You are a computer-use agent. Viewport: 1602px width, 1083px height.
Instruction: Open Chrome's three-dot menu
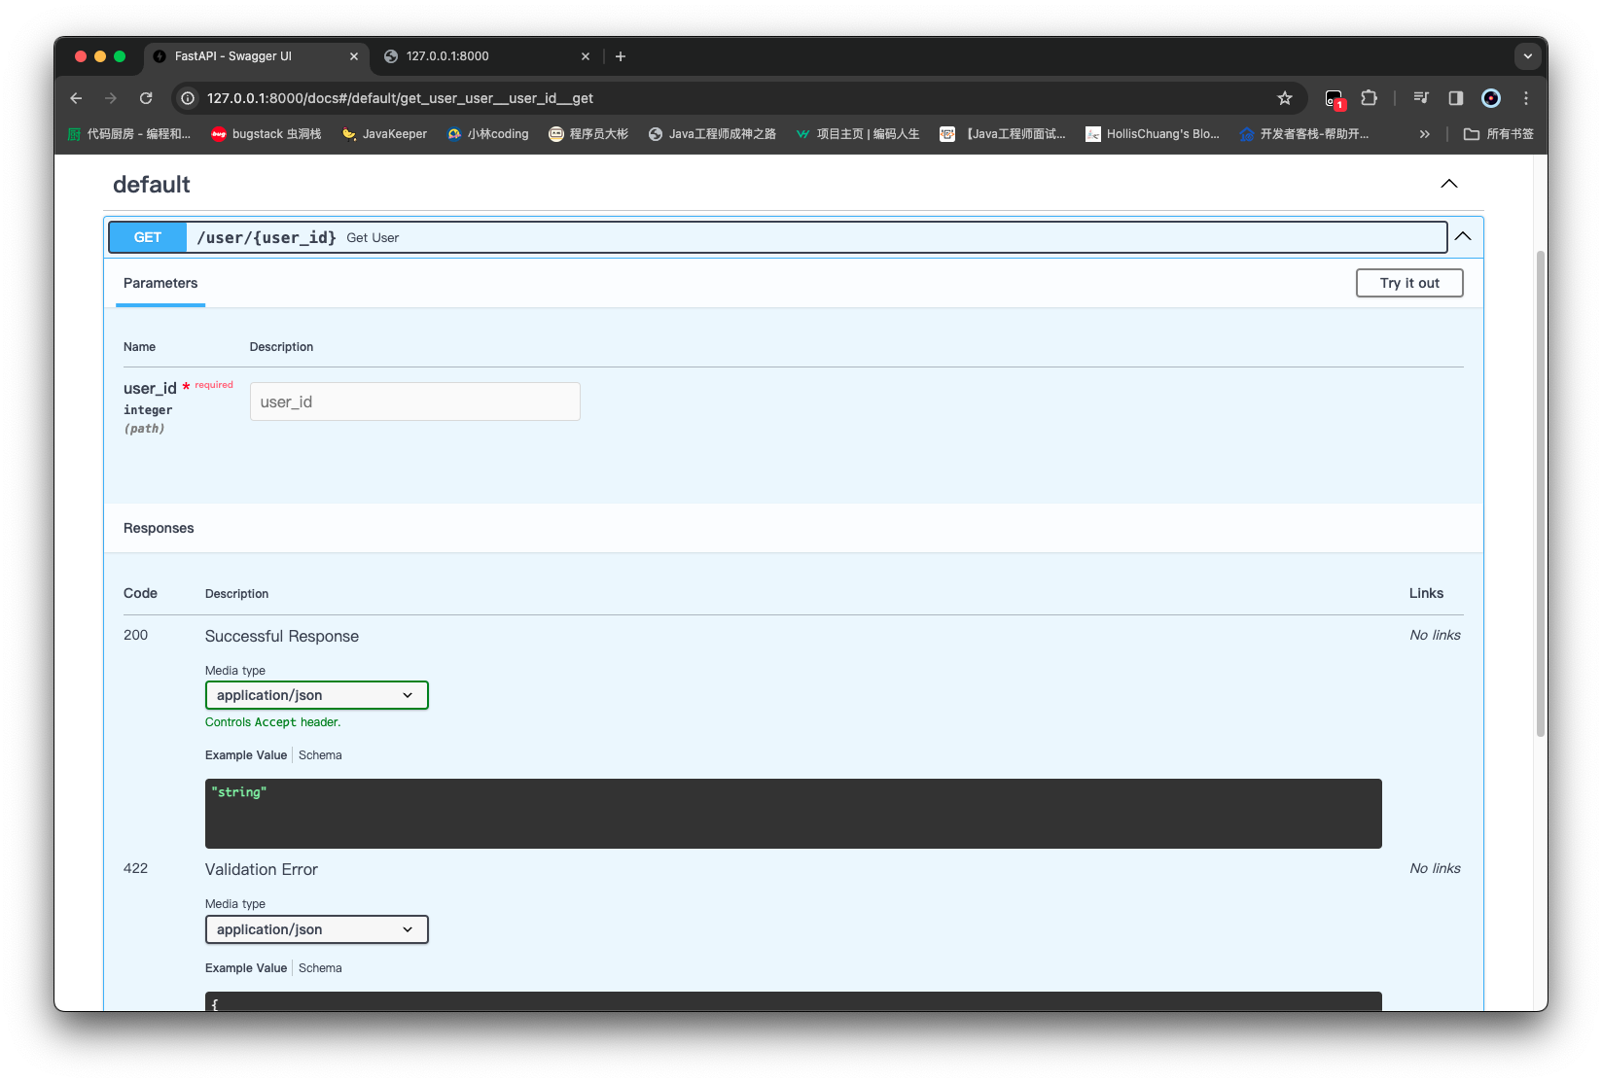coord(1526,98)
